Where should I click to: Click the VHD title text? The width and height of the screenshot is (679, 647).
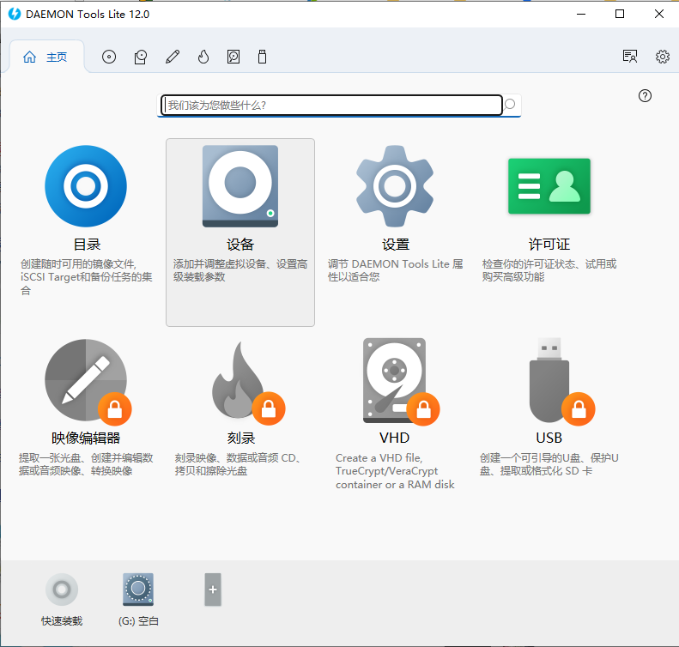tap(395, 438)
